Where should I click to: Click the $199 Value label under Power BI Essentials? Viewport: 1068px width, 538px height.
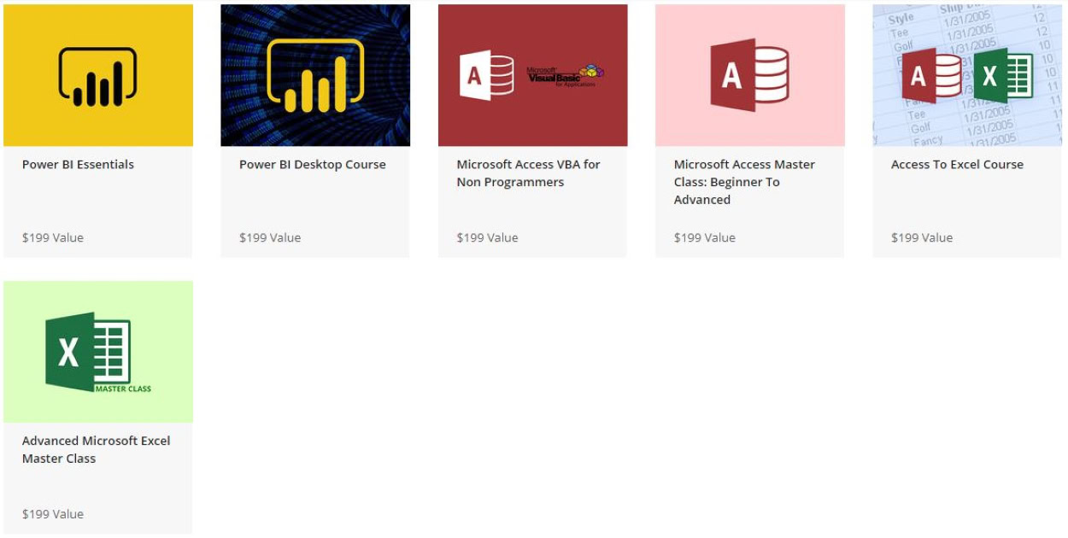(52, 237)
